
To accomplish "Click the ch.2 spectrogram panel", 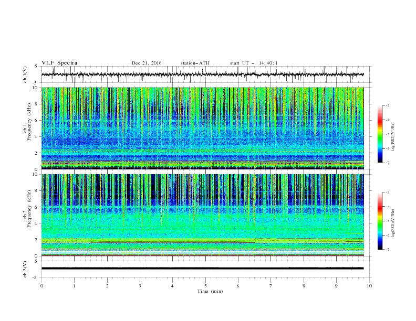I will click(x=203, y=215).
